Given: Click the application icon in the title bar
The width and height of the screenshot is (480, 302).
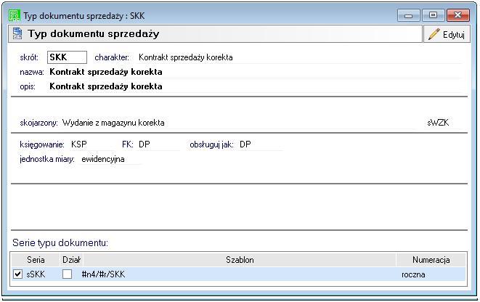Looking at the screenshot, I should (14, 15).
